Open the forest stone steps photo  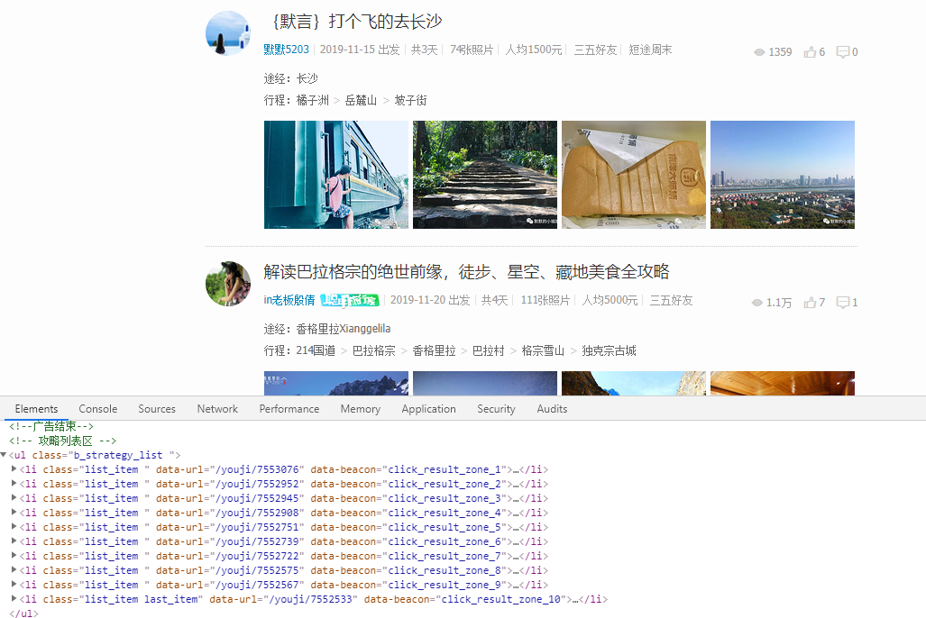tap(485, 175)
